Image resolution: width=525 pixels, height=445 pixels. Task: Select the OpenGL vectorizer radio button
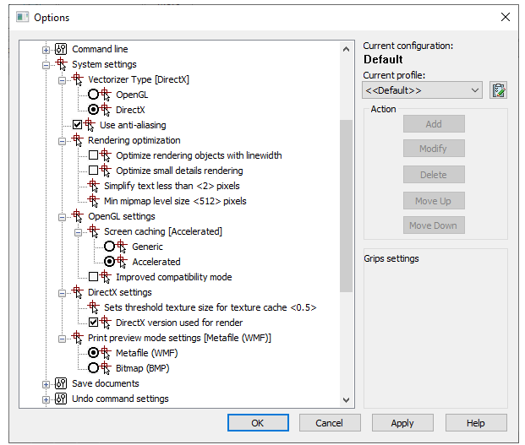click(93, 95)
